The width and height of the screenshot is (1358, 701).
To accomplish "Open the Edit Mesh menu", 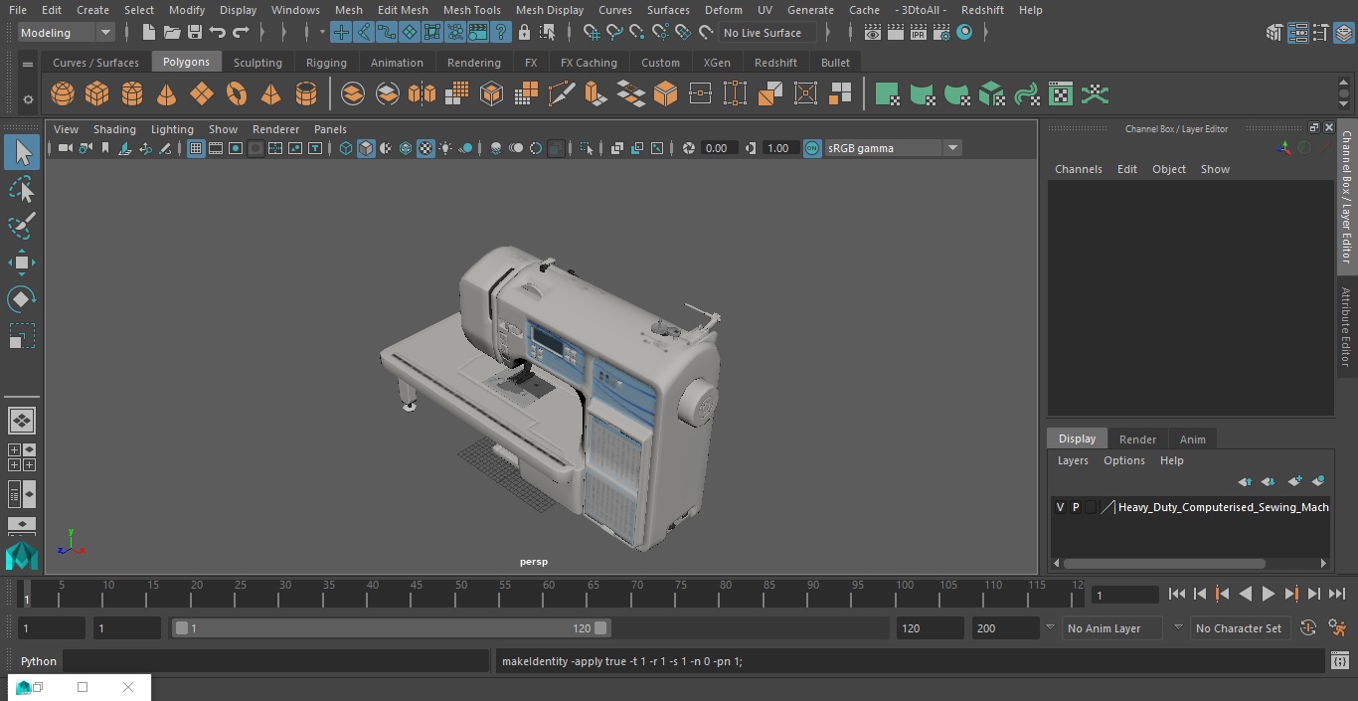I will pos(403,10).
